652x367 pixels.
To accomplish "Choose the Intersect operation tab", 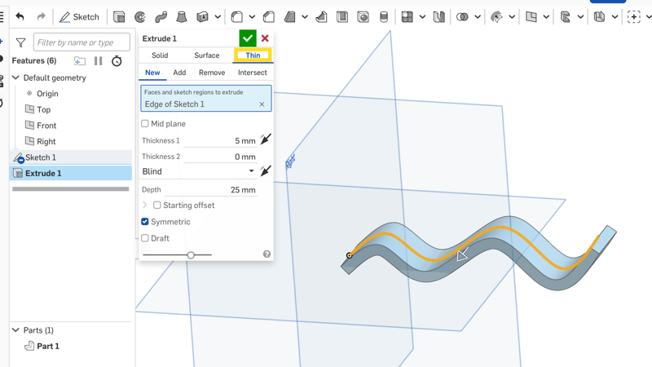I will click(x=253, y=73).
